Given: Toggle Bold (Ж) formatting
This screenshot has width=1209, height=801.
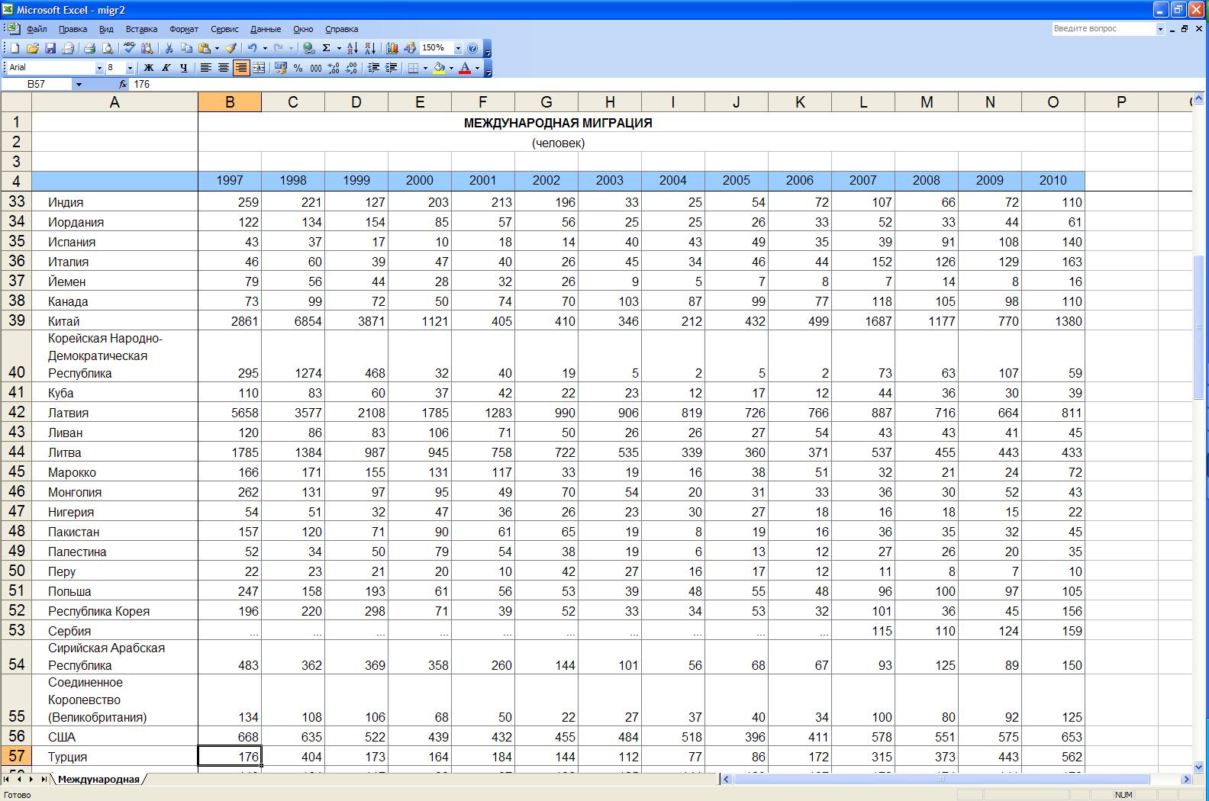Looking at the screenshot, I should click(149, 68).
